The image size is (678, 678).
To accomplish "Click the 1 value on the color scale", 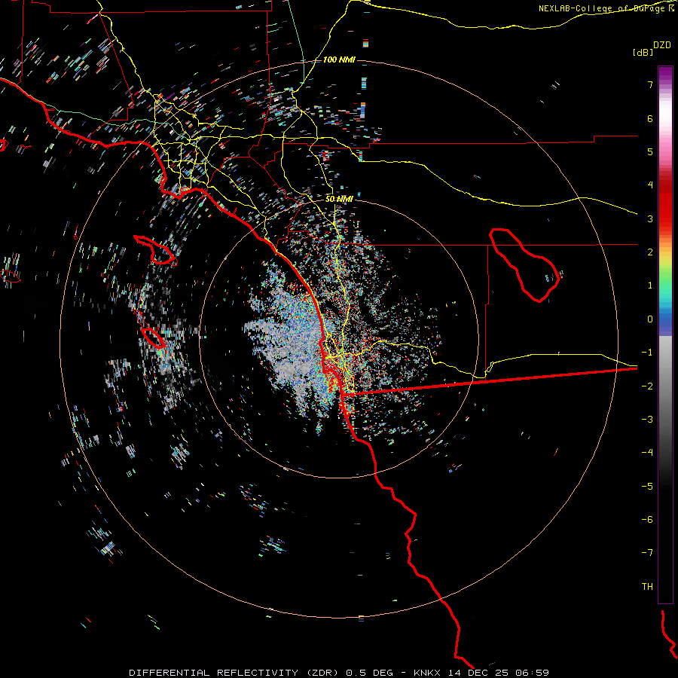I will [650, 286].
